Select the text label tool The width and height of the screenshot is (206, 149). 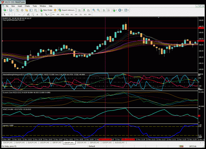click(x=42, y=14)
